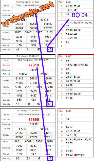Select third prize number 81145
This screenshot has width=94, height=162.
click(19, 78)
